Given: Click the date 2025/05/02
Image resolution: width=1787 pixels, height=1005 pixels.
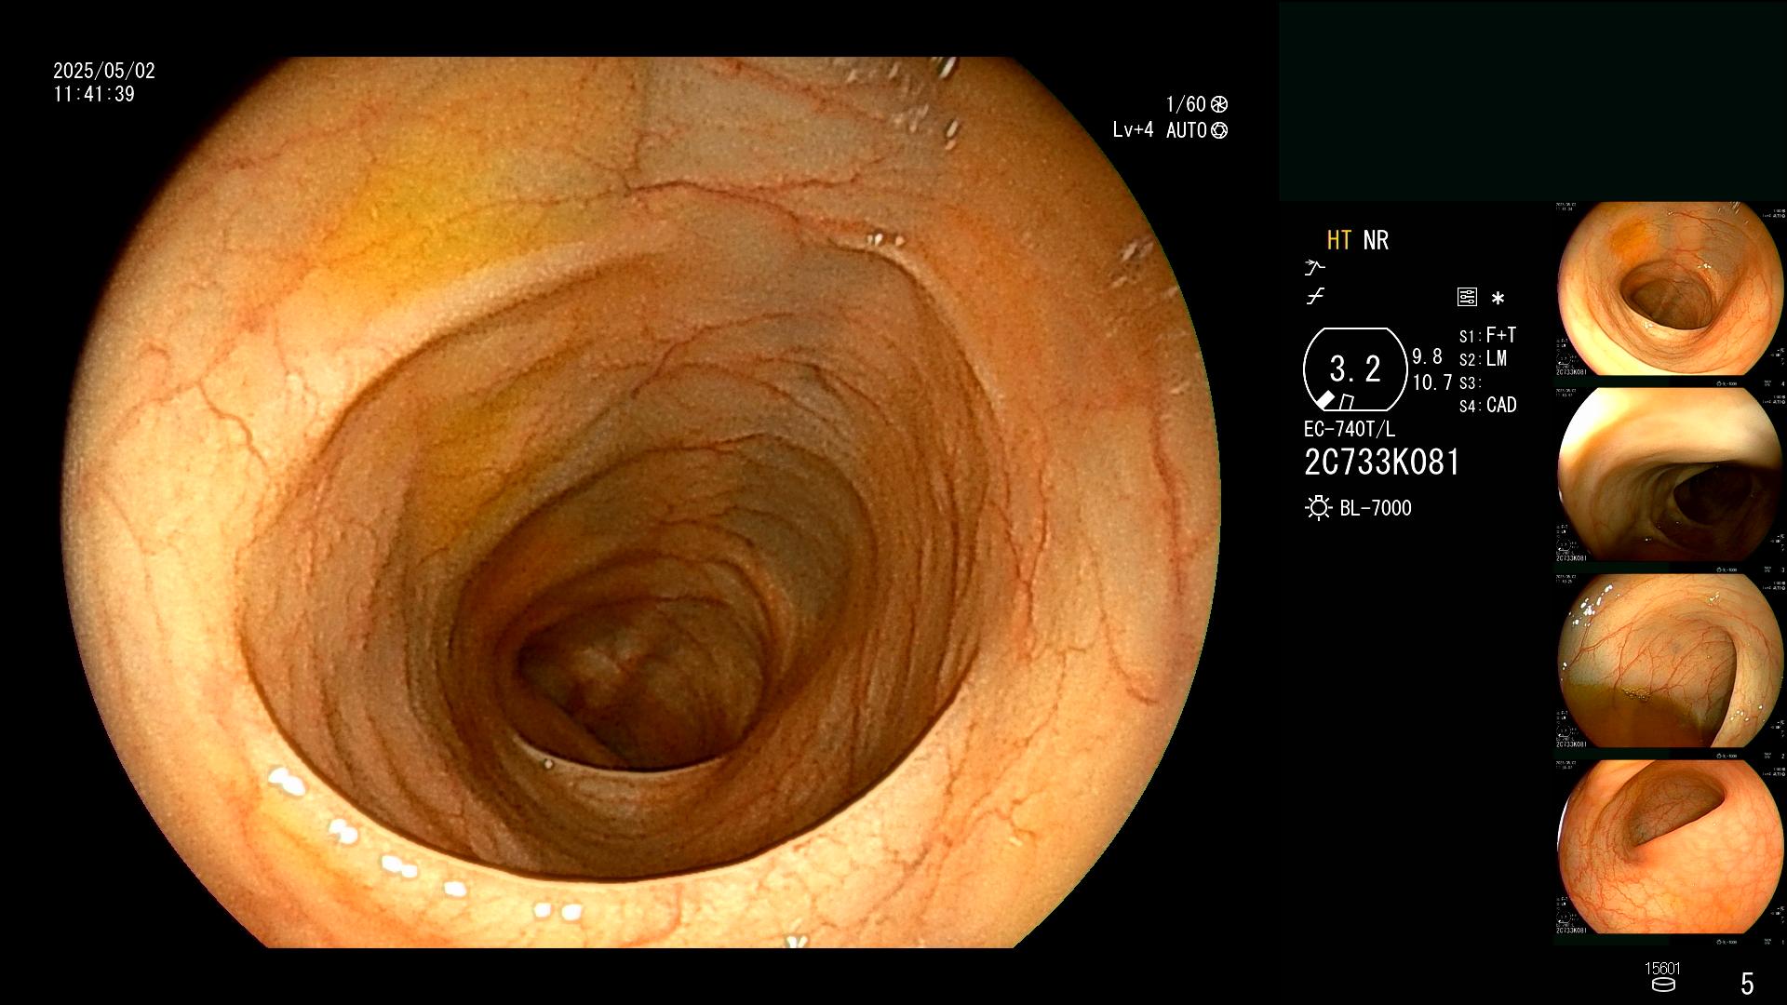Looking at the screenshot, I should click(104, 71).
